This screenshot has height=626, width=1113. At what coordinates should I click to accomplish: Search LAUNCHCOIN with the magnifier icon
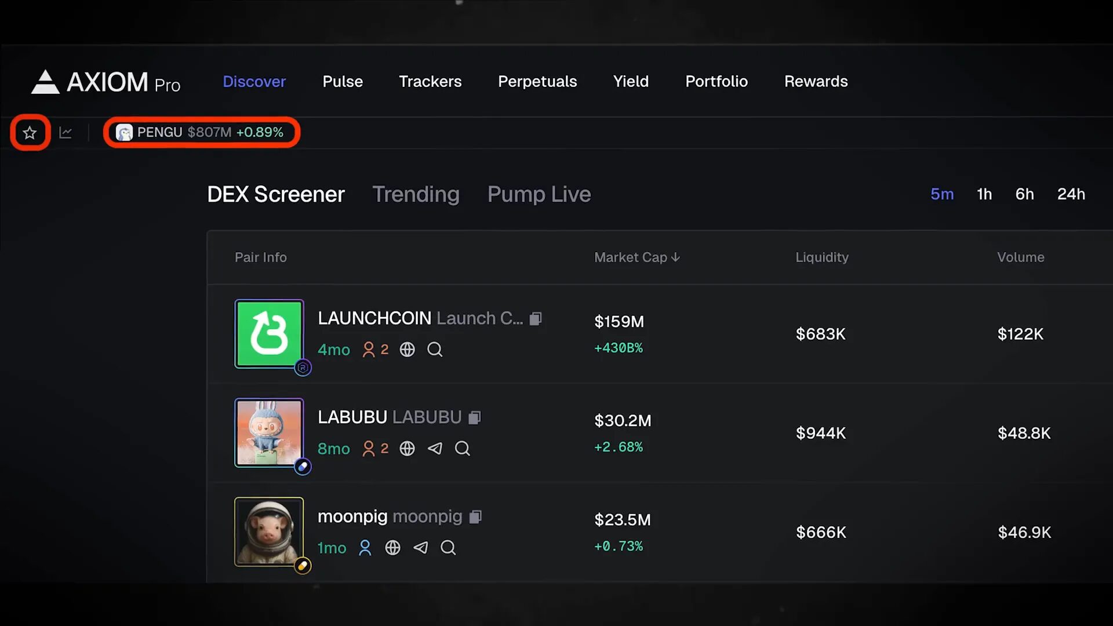434,350
